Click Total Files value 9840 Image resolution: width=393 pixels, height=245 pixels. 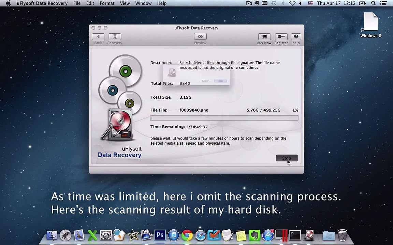tap(185, 83)
